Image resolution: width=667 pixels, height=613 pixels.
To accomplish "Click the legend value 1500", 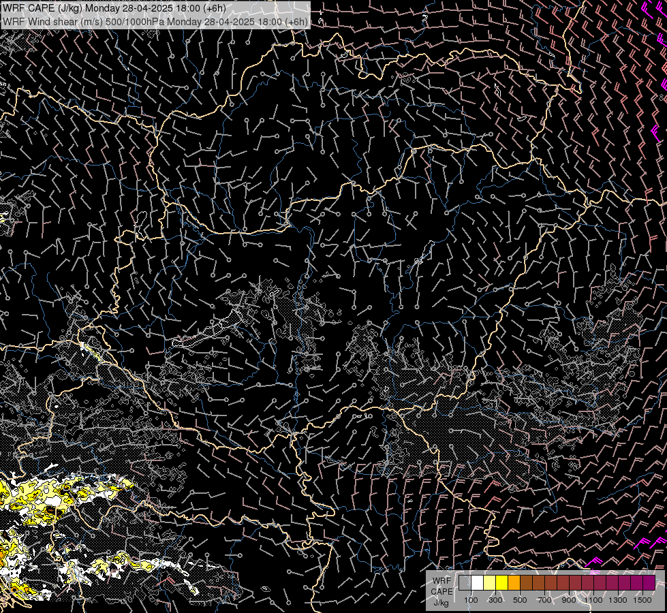I will click(x=642, y=600).
